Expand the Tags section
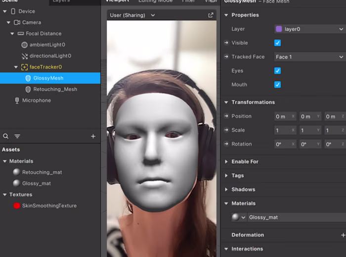 [x=226, y=175]
